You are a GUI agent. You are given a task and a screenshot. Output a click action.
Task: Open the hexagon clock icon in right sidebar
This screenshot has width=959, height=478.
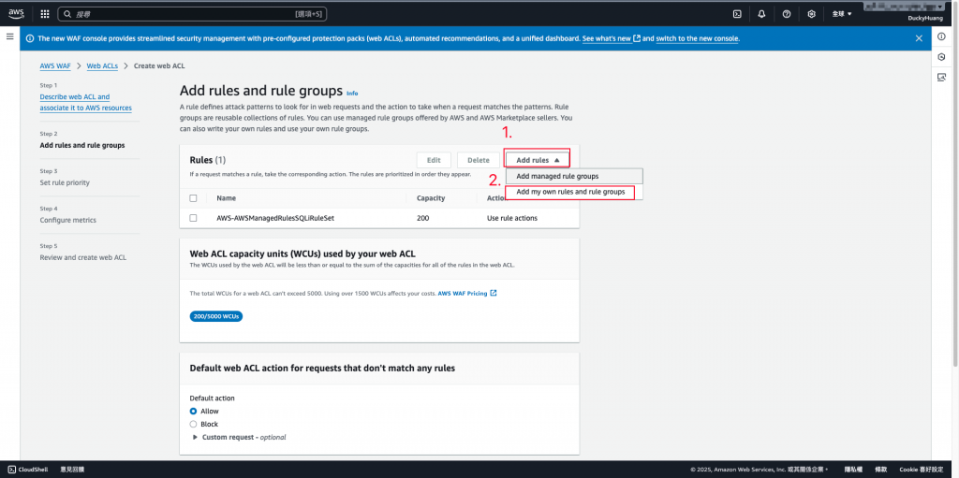point(942,57)
